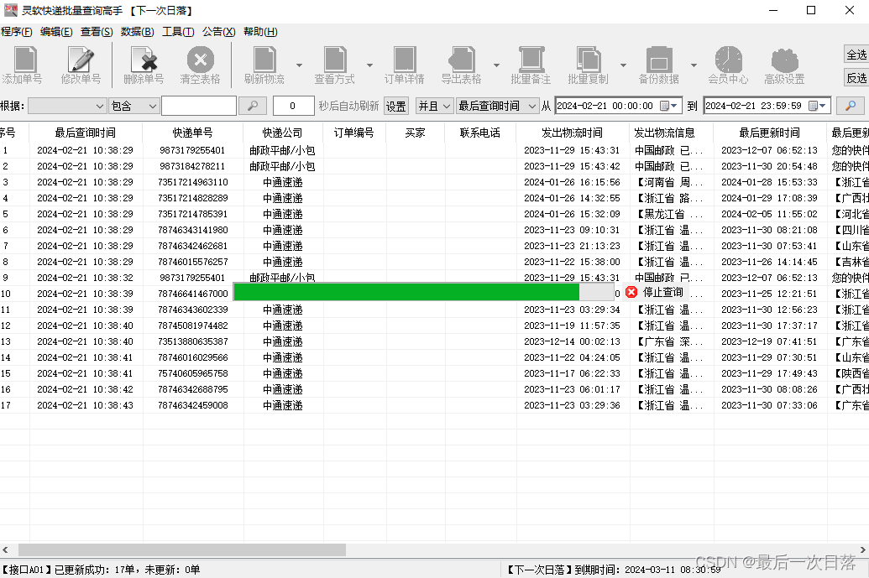This screenshot has width=869, height=578.
Task: Open the 工具(T) menu
Action: click(178, 32)
